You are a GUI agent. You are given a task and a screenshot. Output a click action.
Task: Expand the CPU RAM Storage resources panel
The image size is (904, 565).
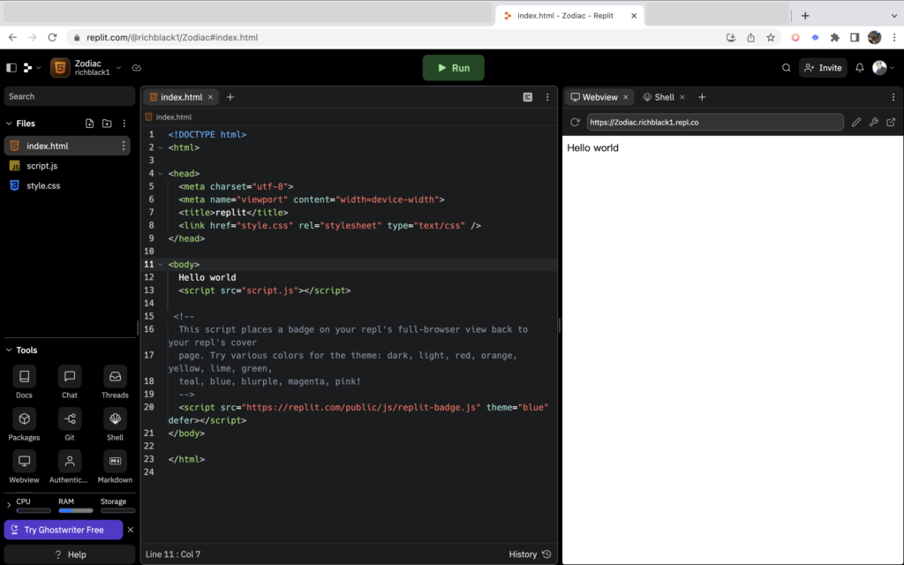pyautogui.click(x=9, y=505)
